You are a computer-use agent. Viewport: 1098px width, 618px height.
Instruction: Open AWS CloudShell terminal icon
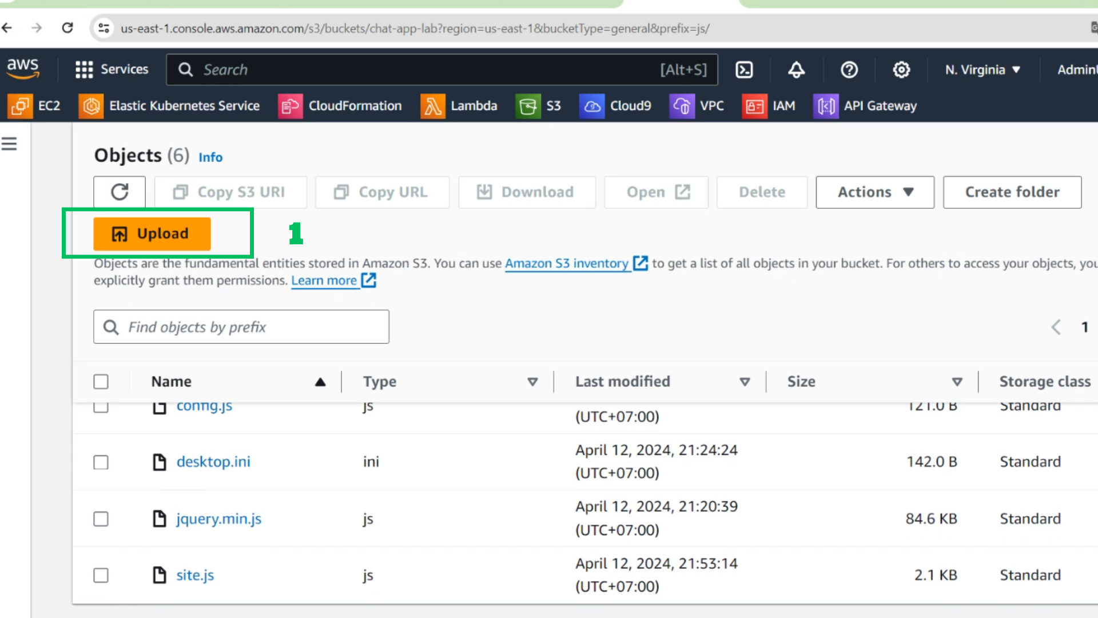[744, 70]
